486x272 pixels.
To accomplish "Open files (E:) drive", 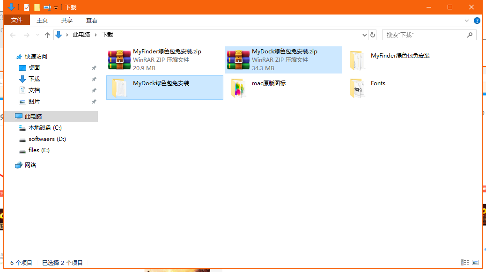I will tap(39, 150).
